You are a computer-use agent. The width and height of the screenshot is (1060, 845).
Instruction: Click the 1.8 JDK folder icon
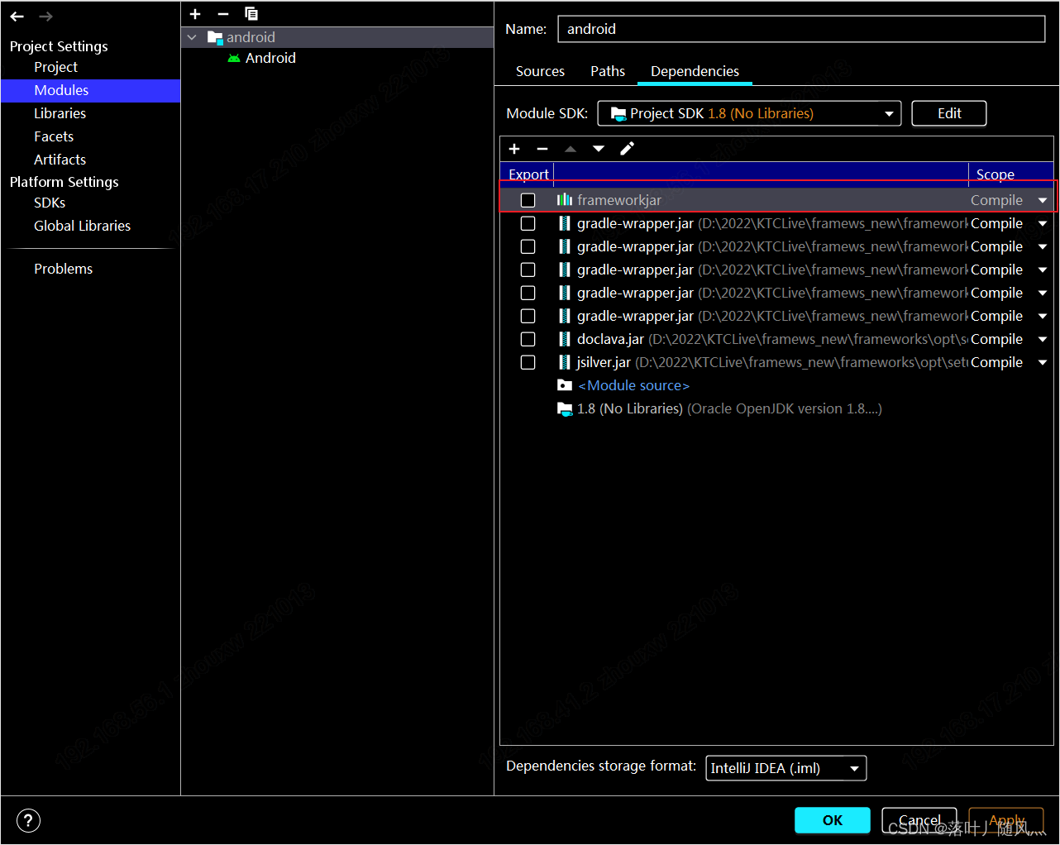point(565,408)
